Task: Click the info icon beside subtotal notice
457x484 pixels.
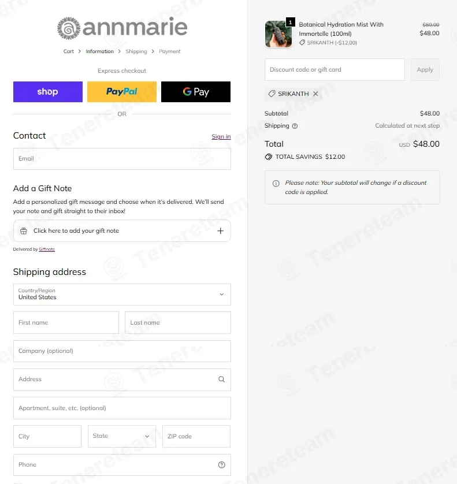Action: pyautogui.click(x=276, y=183)
